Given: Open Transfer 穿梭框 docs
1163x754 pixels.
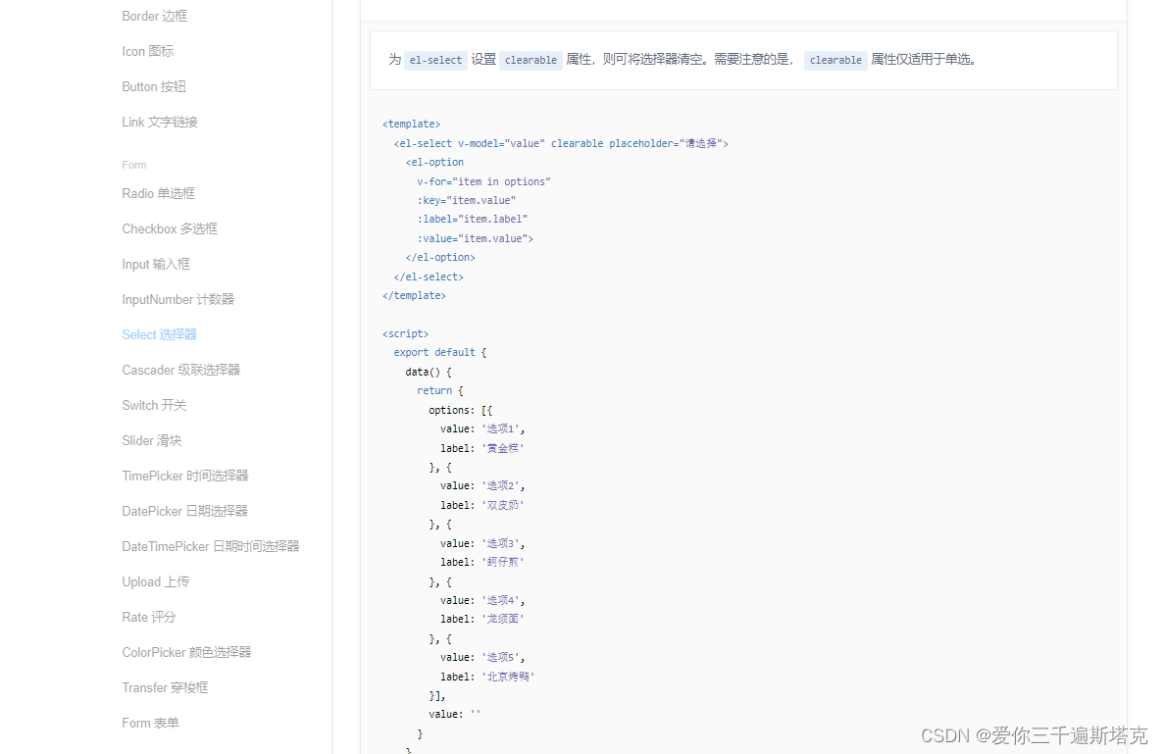Looking at the screenshot, I should (x=166, y=687).
